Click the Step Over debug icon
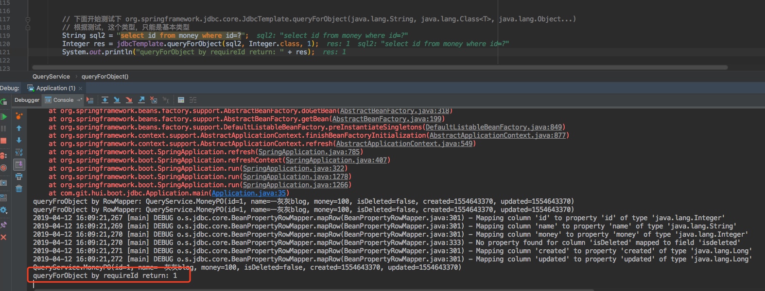765x291 pixels. 105,100
